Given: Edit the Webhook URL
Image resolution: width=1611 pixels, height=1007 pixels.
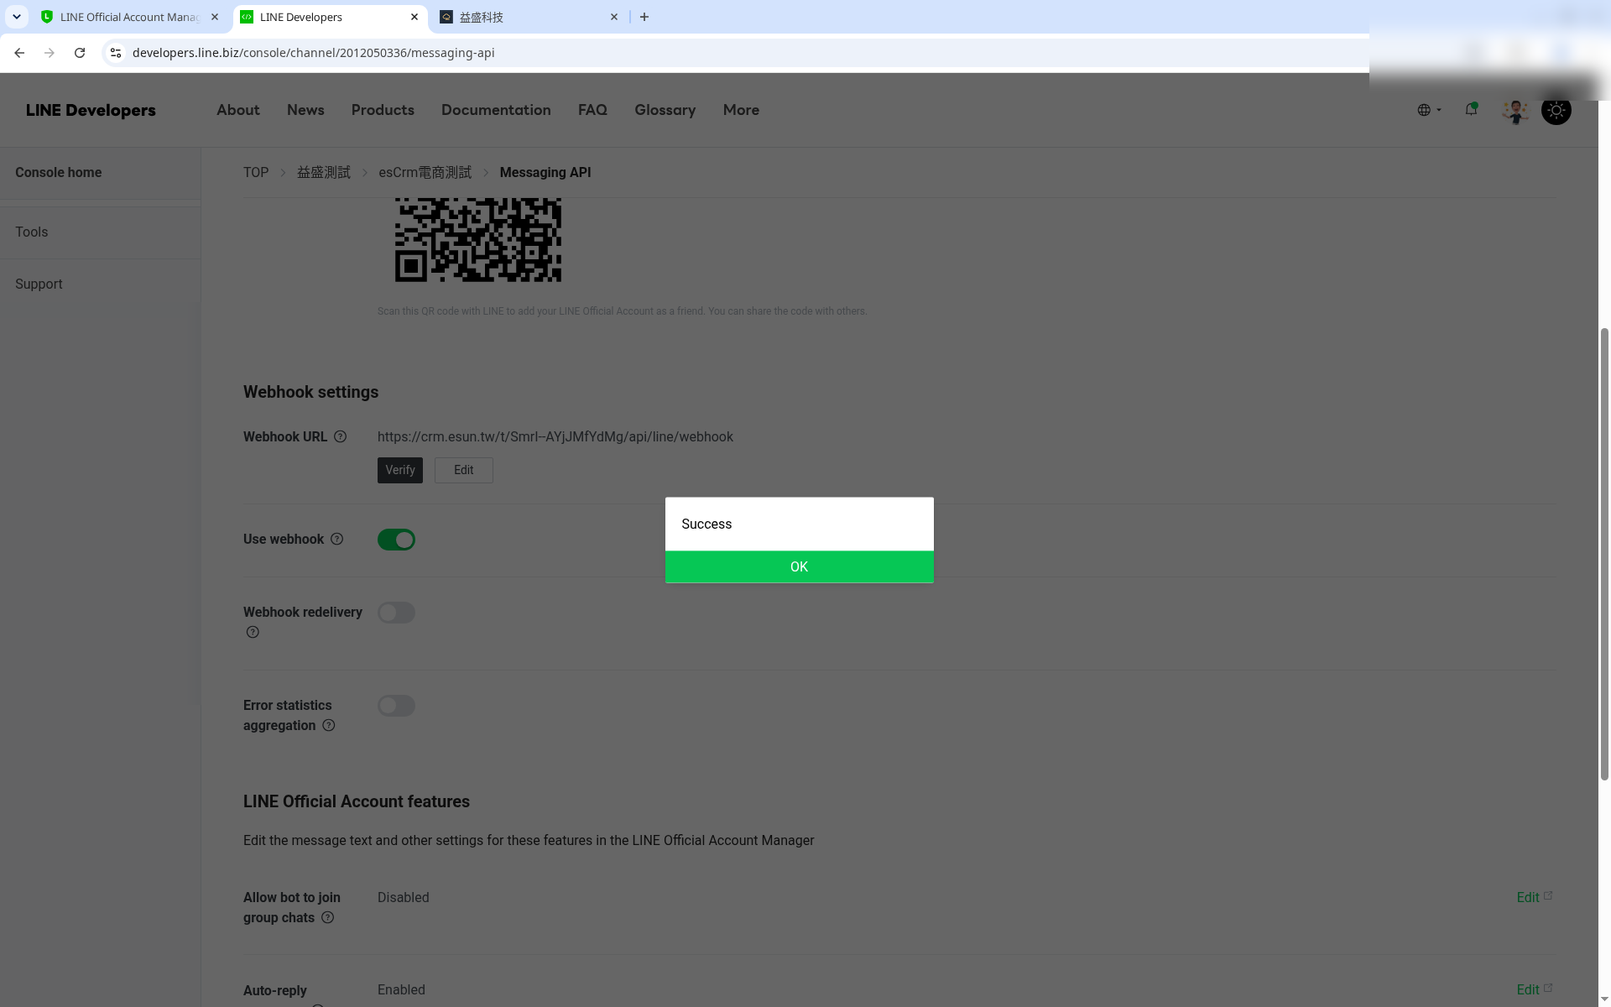Looking at the screenshot, I should point(463,470).
